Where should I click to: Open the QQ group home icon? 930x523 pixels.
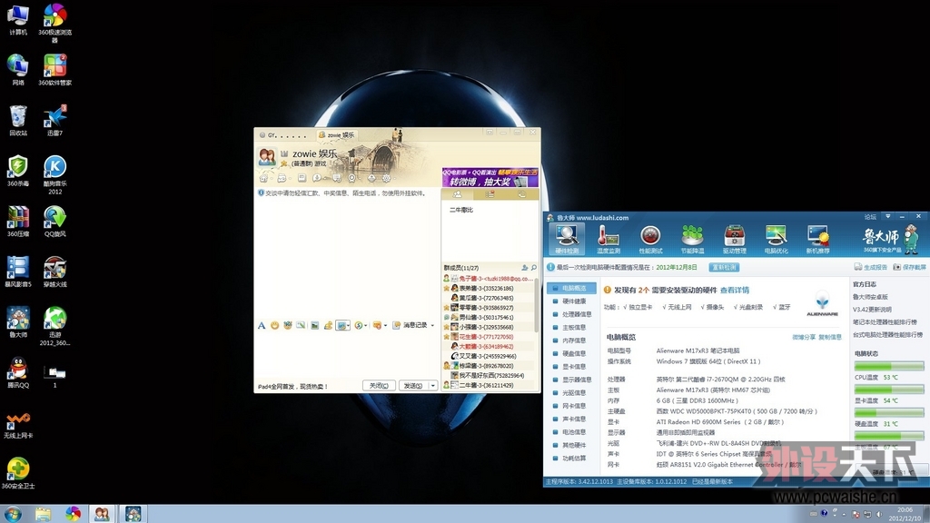264,178
